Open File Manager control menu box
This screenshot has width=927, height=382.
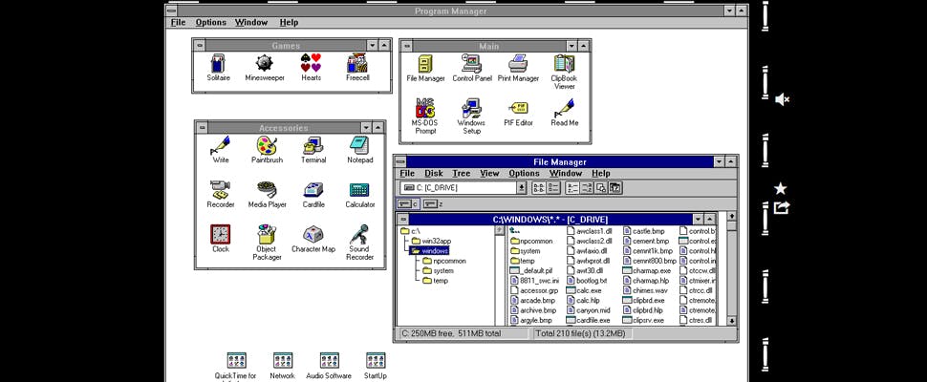pos(400,161)
